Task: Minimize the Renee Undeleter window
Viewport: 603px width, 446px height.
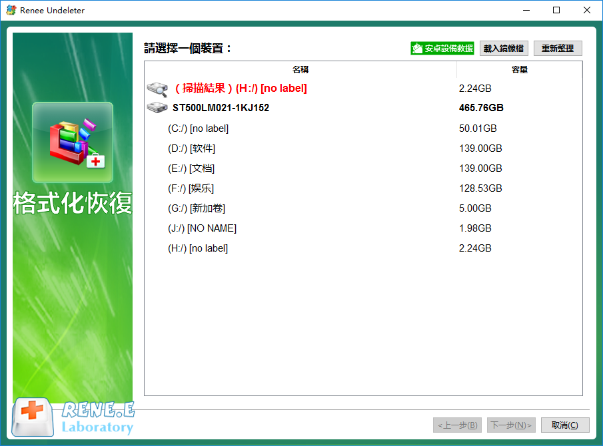Action: coord(526,11)
